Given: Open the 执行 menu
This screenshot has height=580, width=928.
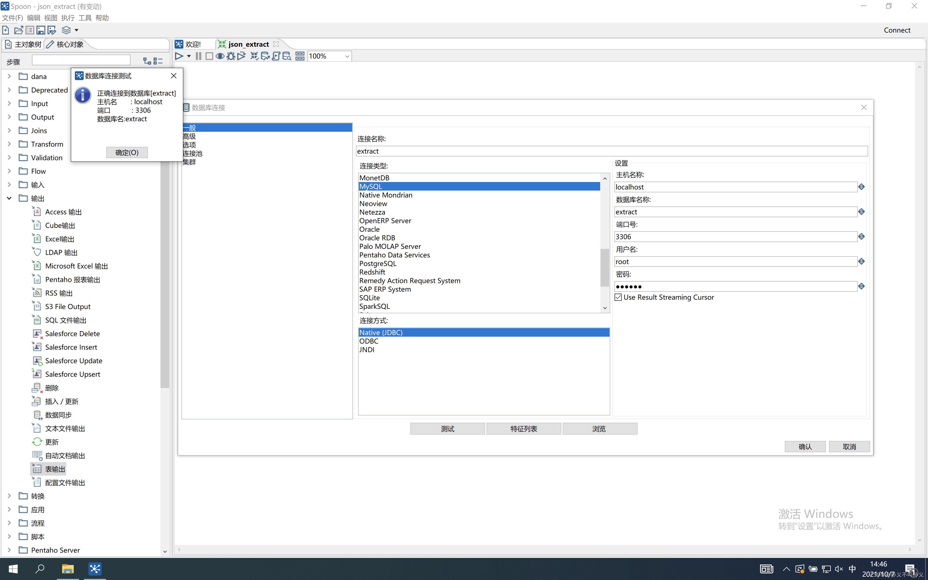Looking at the screenshot, I should click(67, 18).
